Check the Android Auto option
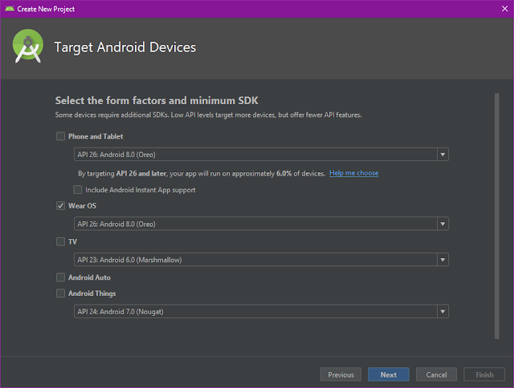Image resolution: width=514 pixels, height=388 pixels. [x=60, y=277]
